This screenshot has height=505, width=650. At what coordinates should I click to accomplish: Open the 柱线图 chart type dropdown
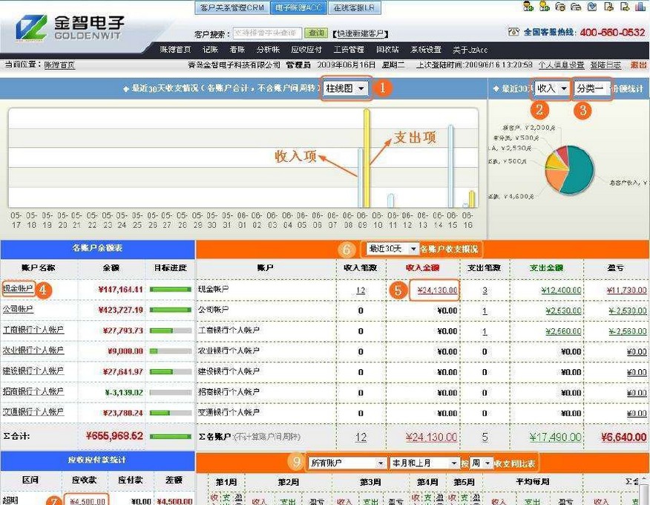click(346, 87)
